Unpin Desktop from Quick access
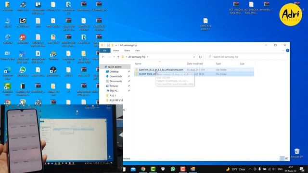308x173 pixels. point(129,72)
